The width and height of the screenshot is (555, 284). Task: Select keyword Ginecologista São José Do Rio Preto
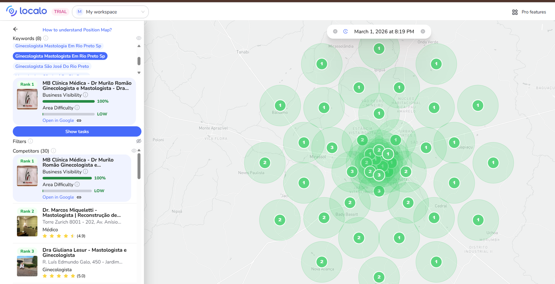click(52, 66)
